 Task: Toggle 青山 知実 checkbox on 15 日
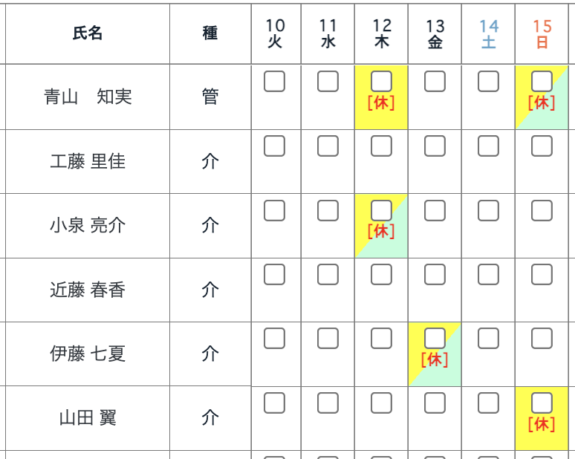coord(542,82)
